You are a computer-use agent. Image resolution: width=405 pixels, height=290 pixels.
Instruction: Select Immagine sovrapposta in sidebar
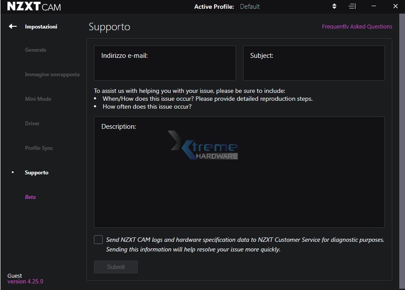point(52,74)
